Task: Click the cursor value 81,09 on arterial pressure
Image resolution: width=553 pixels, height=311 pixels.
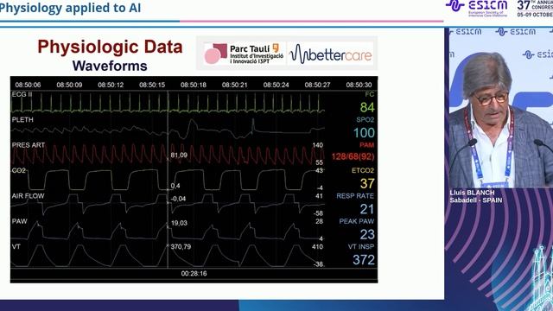Action: [x=179, y=155]
